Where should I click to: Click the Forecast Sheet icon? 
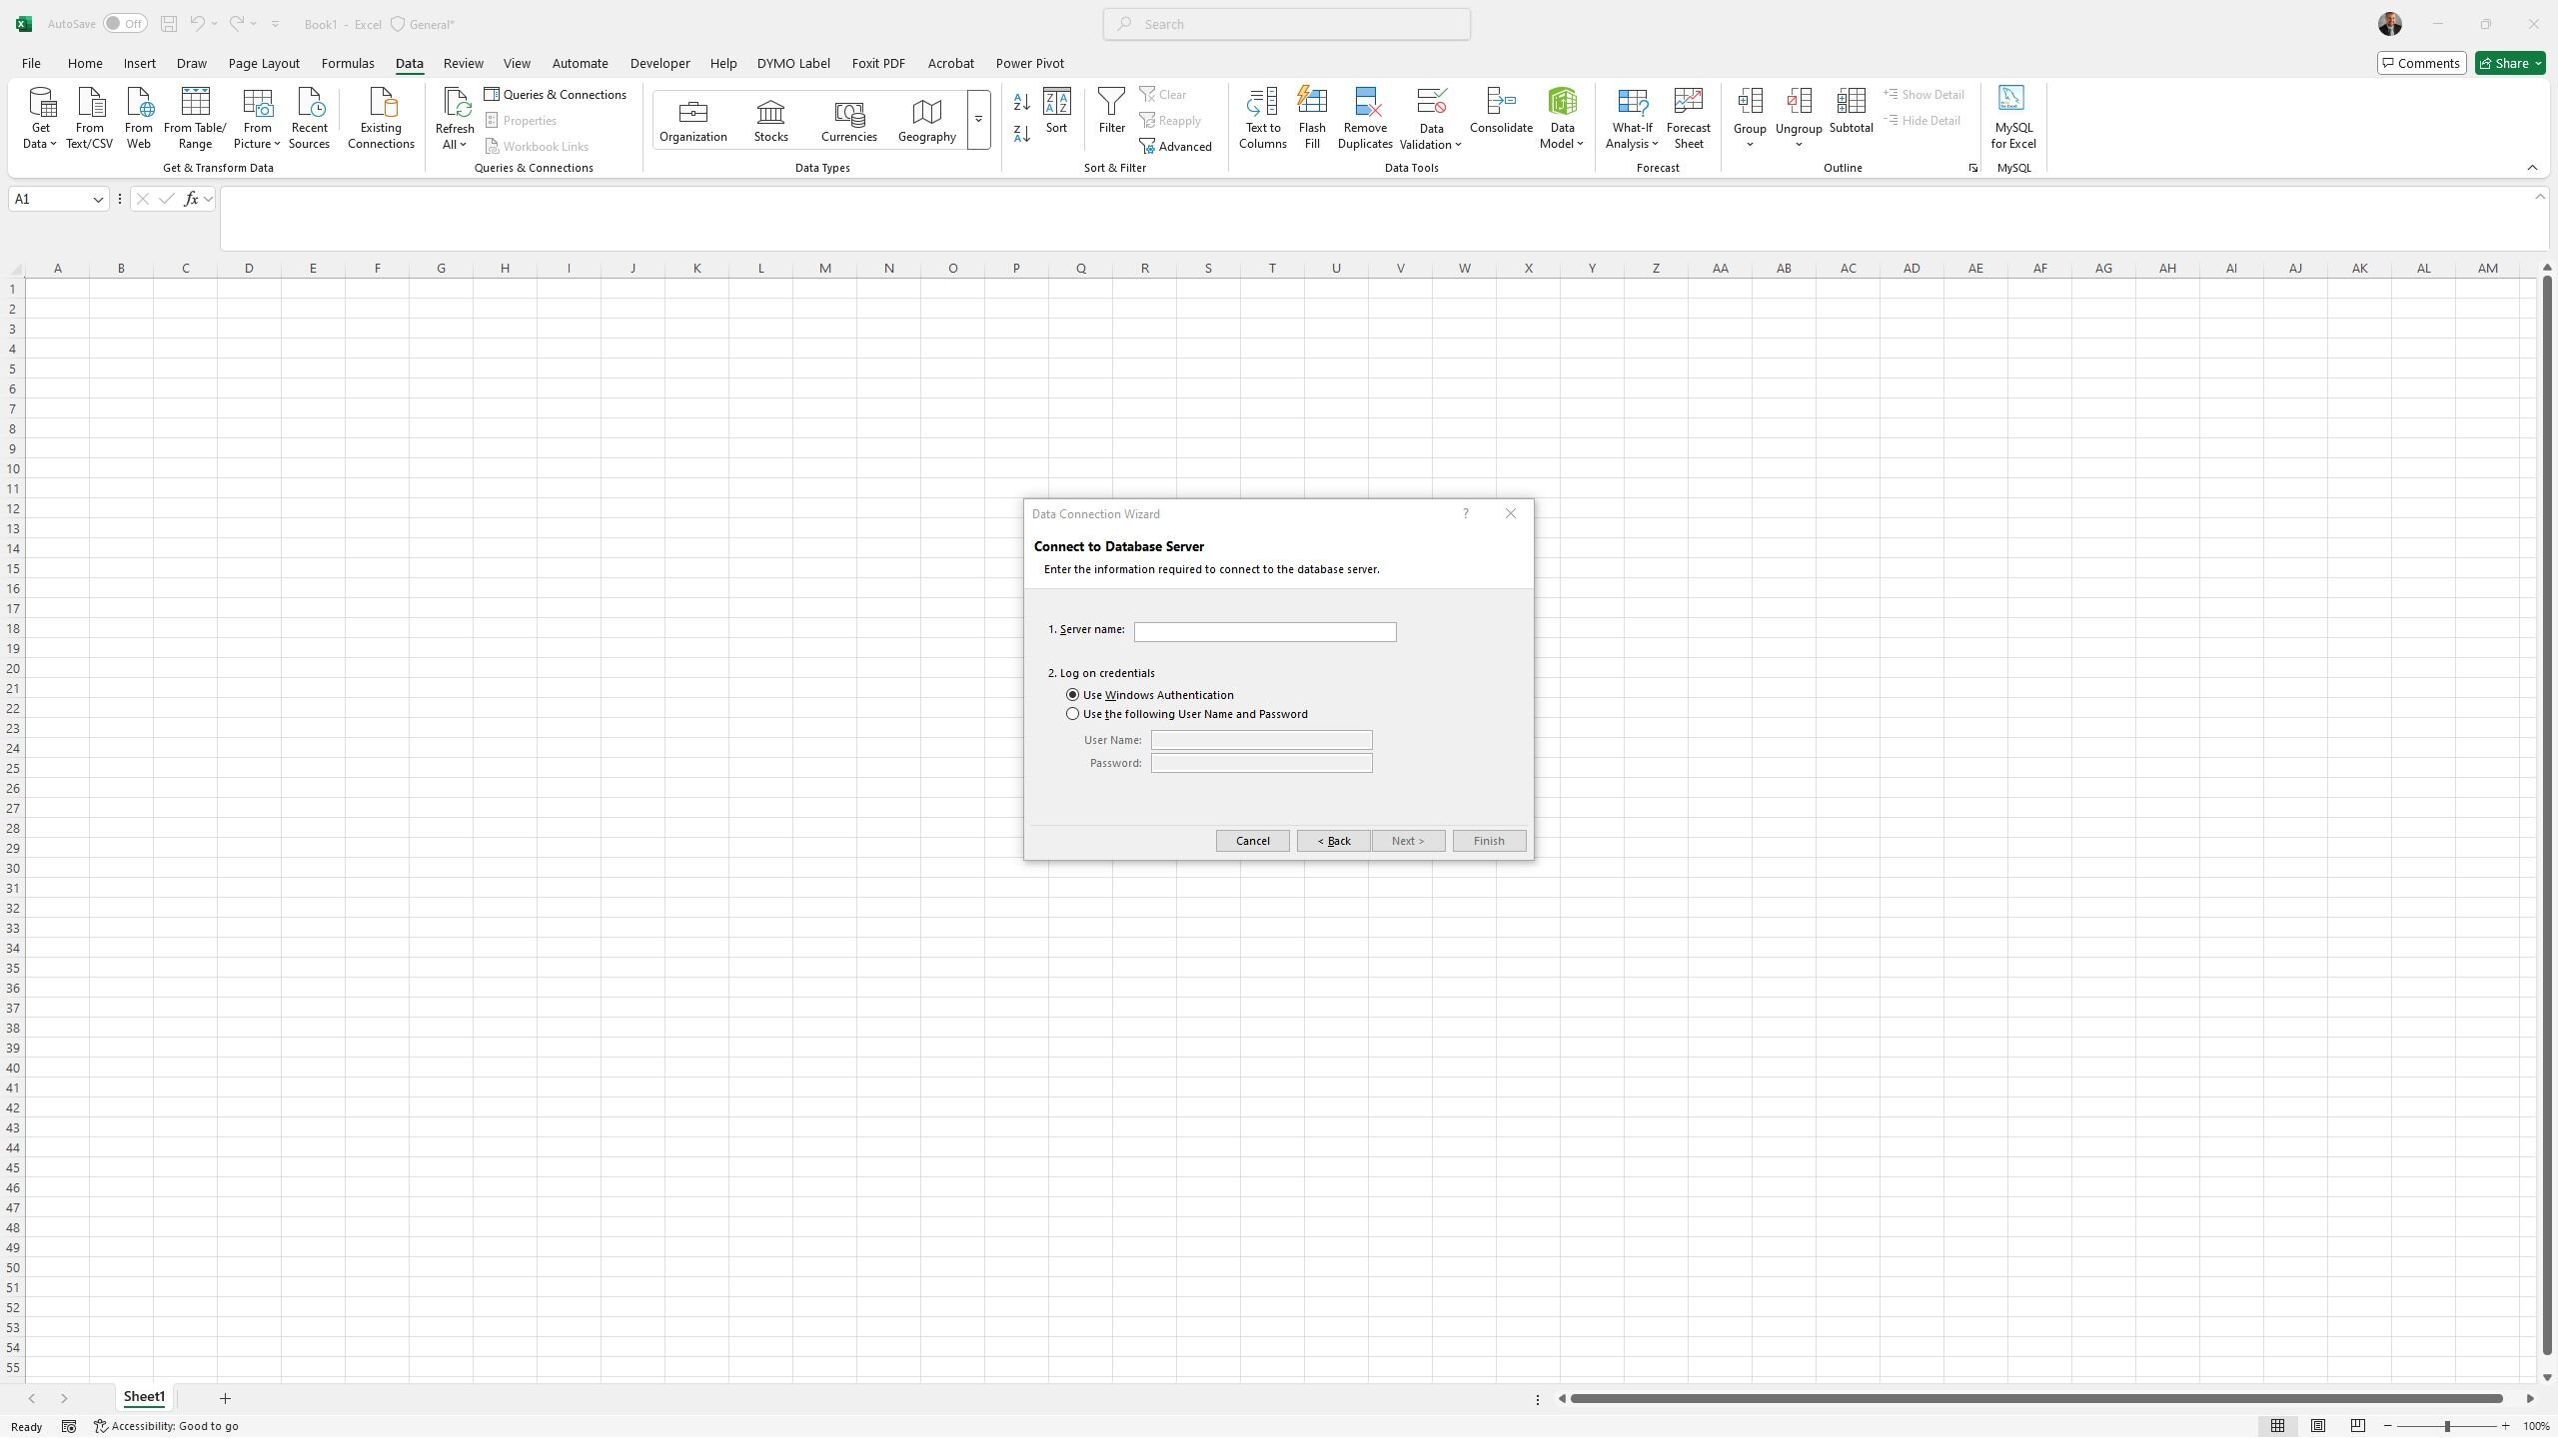click(1688, 118)
